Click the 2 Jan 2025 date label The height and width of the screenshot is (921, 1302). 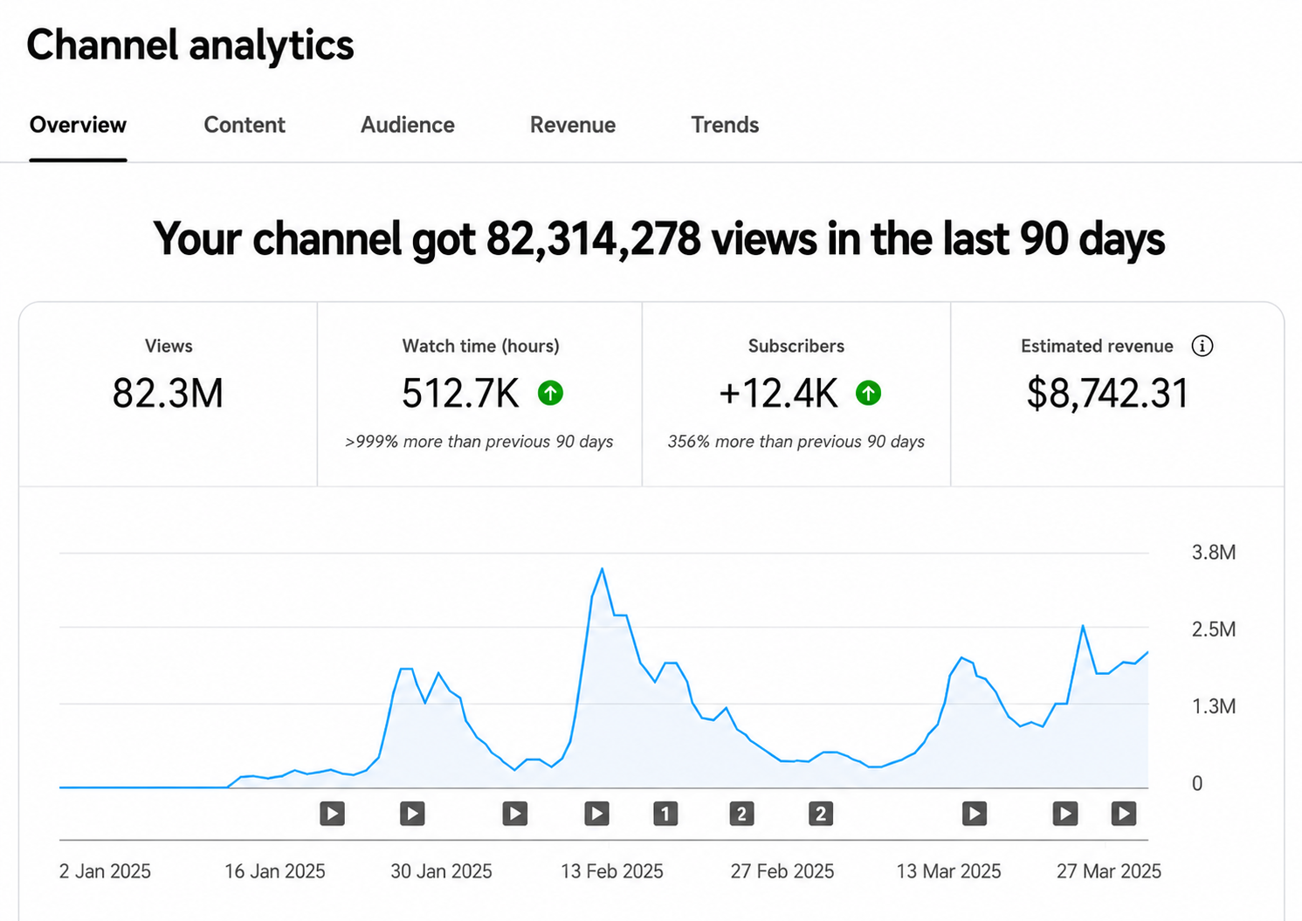point(105,871)
